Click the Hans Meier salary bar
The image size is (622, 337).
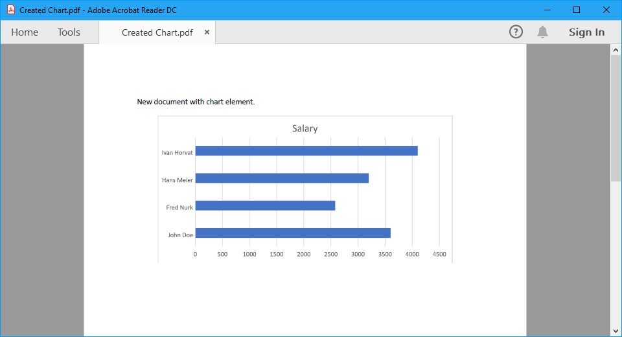(x=282, y=178)
